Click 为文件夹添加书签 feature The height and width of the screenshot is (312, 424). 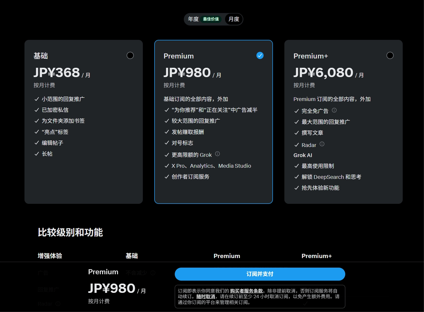pos(63,121)
